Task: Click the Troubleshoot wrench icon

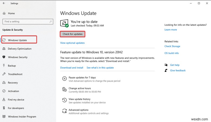Action: 4,74
